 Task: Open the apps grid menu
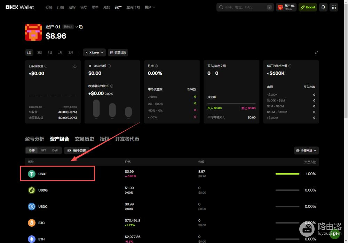334,7
